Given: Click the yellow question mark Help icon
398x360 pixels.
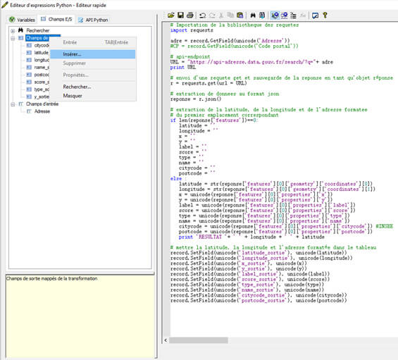Looking at the screenshot, I should pos(325,15).
